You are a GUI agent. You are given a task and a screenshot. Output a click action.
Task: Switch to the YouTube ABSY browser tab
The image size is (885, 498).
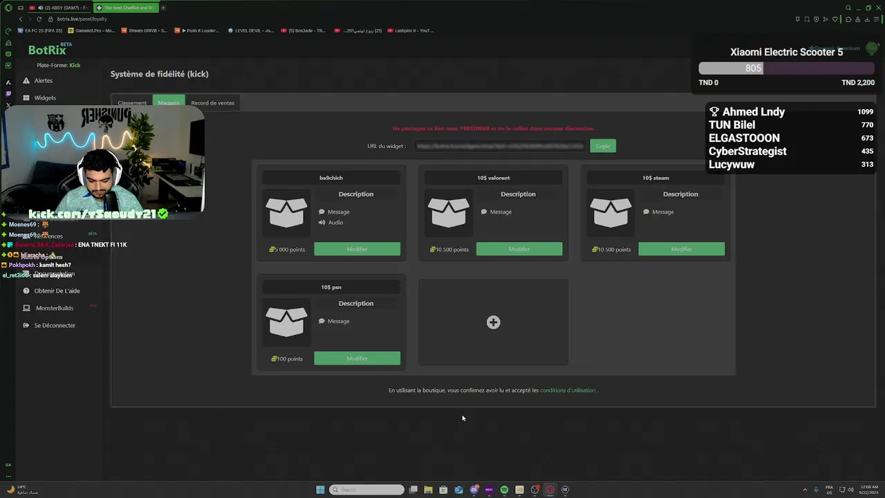[60, 8]
